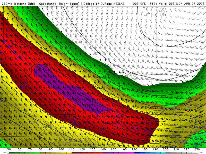Click the "College of DuPage NEXLAB" label
Viewport: 206px width, 154px height.
tap(104, 4)
